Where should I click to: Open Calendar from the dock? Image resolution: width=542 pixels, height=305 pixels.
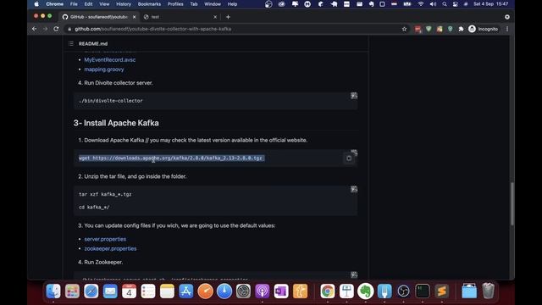point(129,291)
